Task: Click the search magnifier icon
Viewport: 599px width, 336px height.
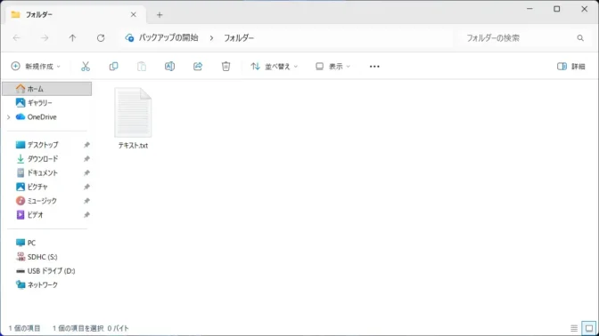Action: coord(580,37)
